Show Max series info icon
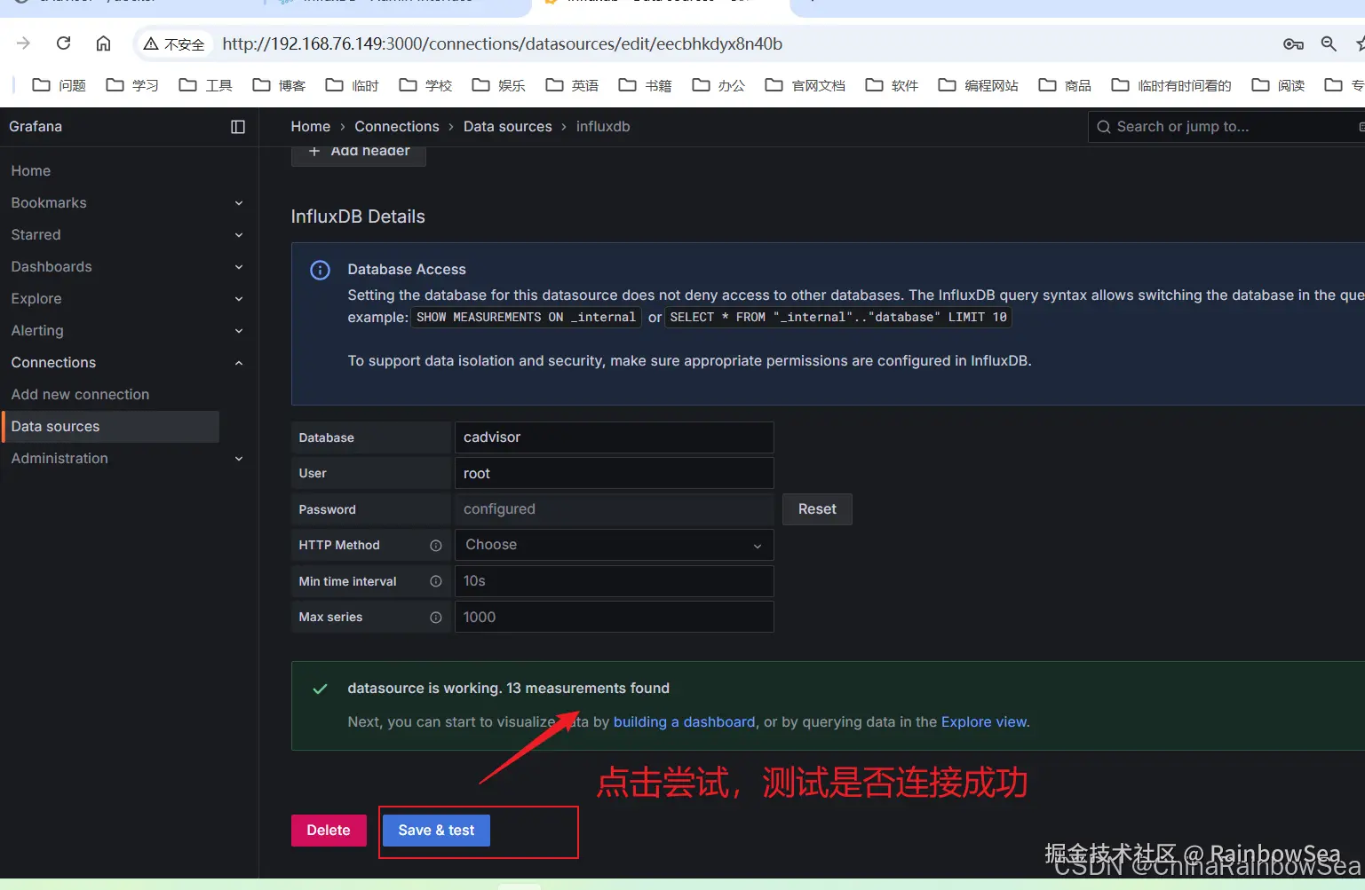 tap(436, 618)
